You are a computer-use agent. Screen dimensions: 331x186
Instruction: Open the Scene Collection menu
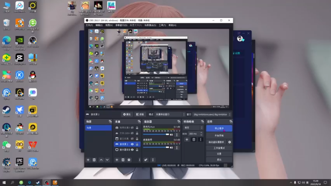150,25
